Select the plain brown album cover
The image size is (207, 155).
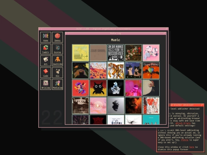point(98,53)
